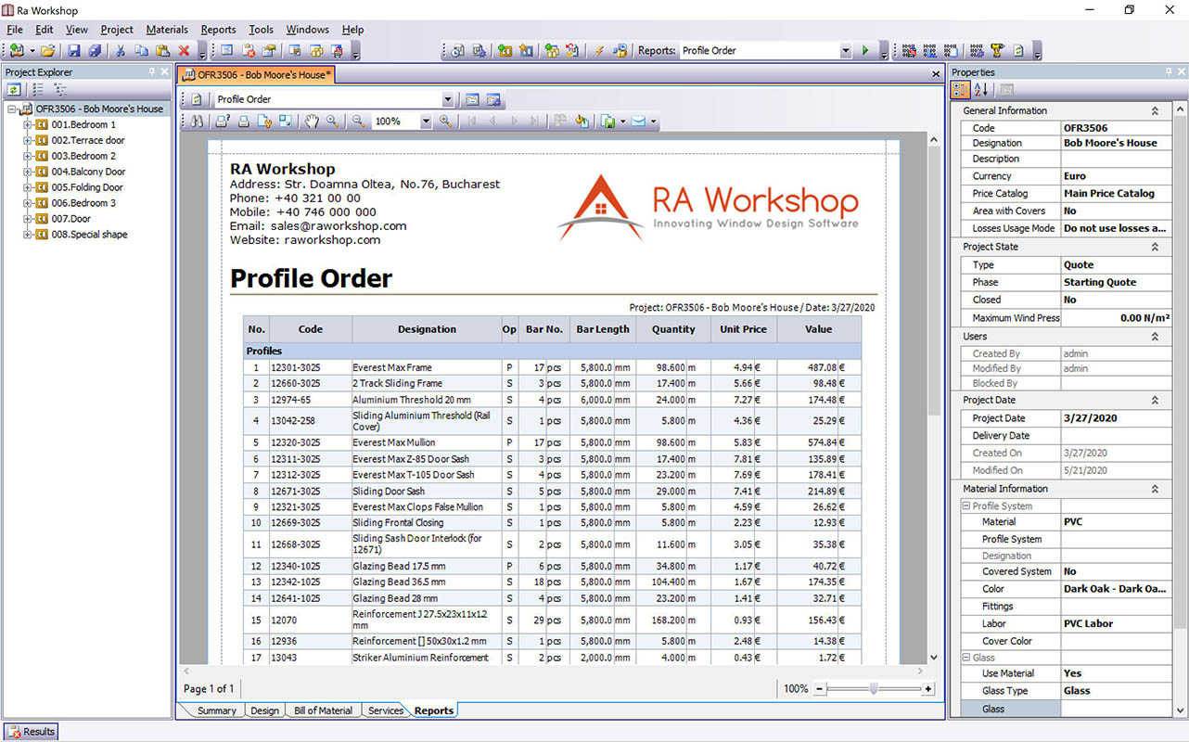Pin the Properties panel
1189x742 pixels.
(x=1170, y=71)
